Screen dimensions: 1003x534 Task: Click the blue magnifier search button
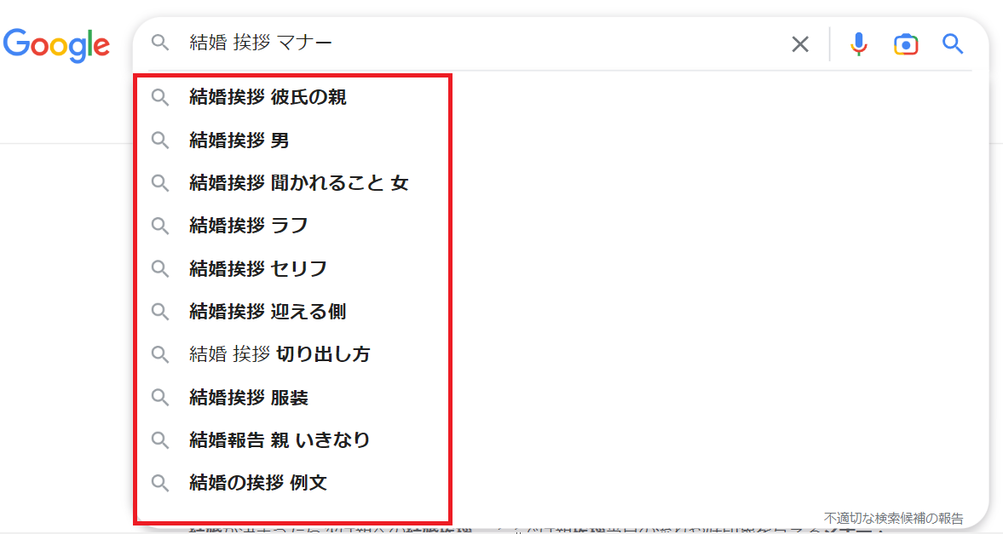[952, 43]
